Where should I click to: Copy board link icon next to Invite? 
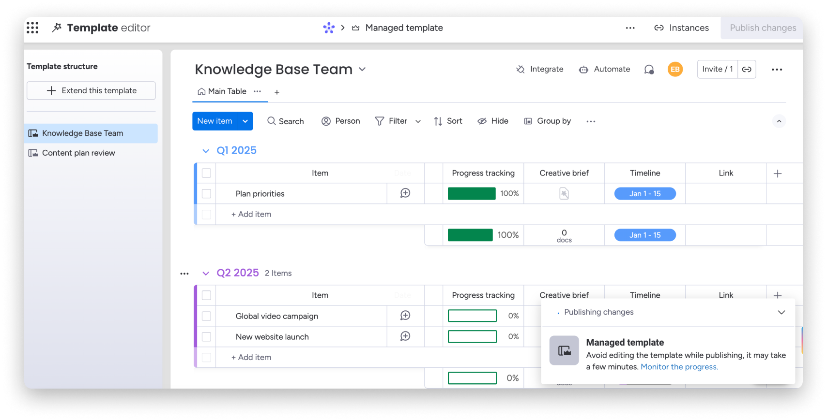pos(747,69)
